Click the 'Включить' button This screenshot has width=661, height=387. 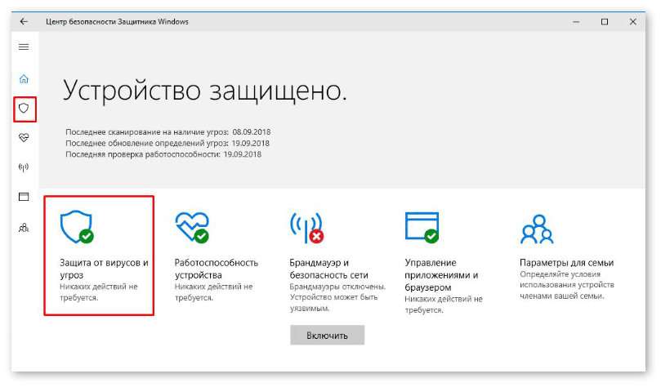point(327,336)
